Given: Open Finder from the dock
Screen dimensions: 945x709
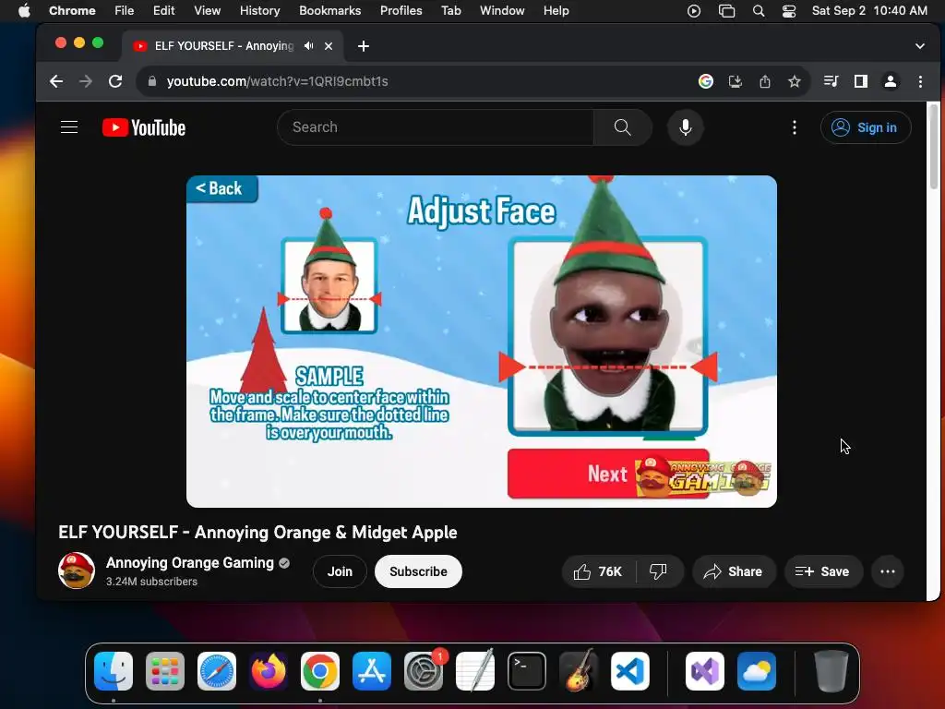Looking at the screenshot, I should (x=114, y=671).
